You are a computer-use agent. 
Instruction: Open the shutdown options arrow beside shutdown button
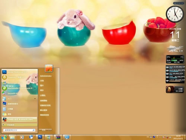tap(50, 130)
